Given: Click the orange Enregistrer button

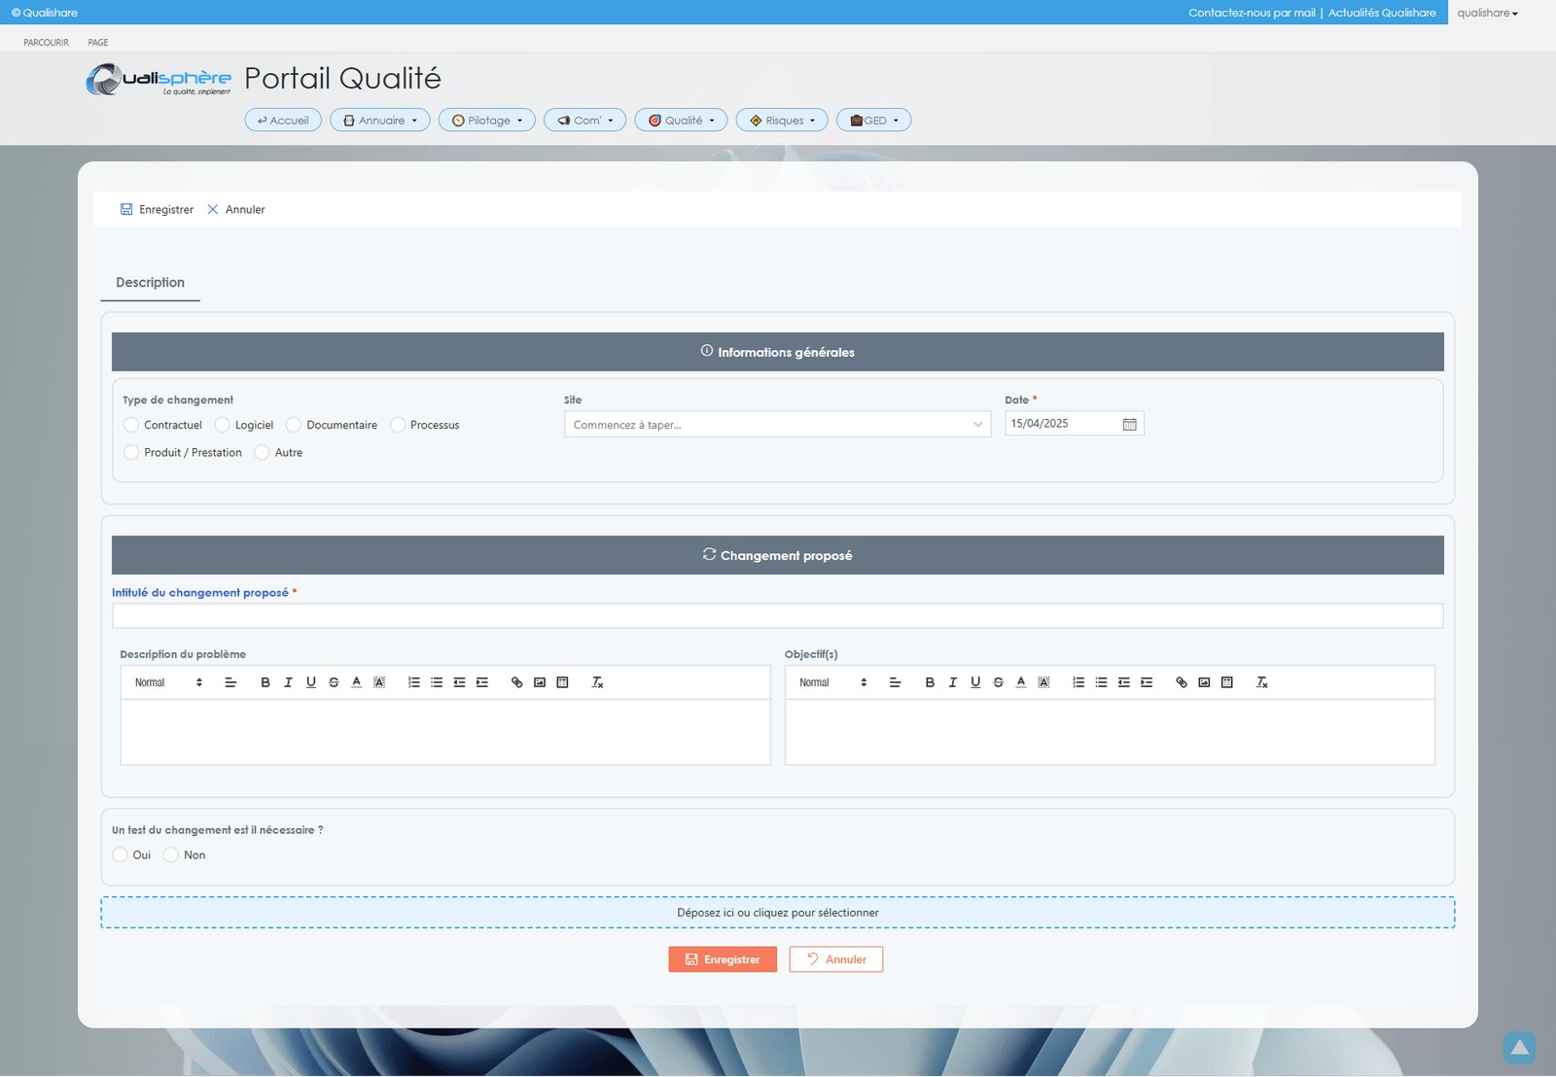Looking at the screenshot, I should pos(723,959).
